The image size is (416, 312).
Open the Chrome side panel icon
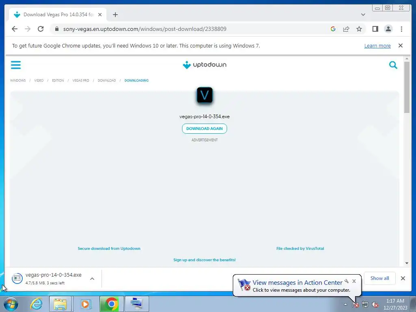pyautogui.click(x=375, y=29)
